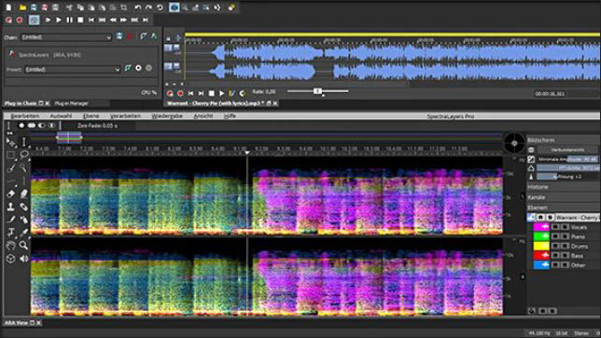Select the hand pan tool
Image resolution: width=601 pixels, height=338 pixels.
[x=11, y=246]
